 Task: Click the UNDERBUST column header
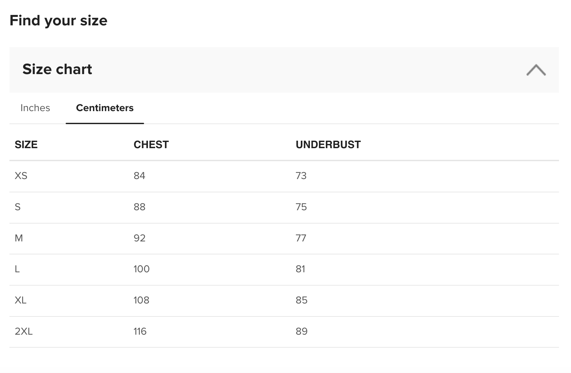pos(328,145)
